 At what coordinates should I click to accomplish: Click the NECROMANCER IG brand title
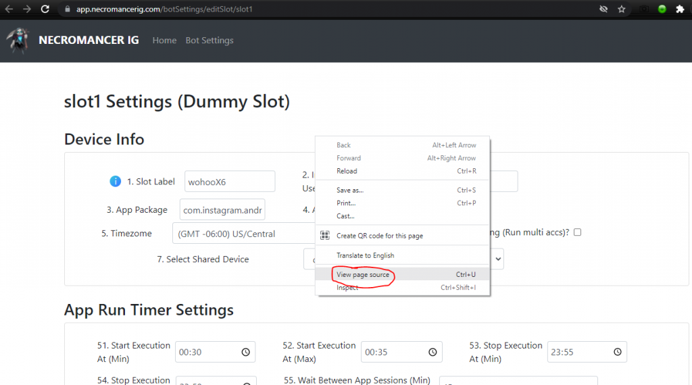pyautogui.click(x=89, y=40)
